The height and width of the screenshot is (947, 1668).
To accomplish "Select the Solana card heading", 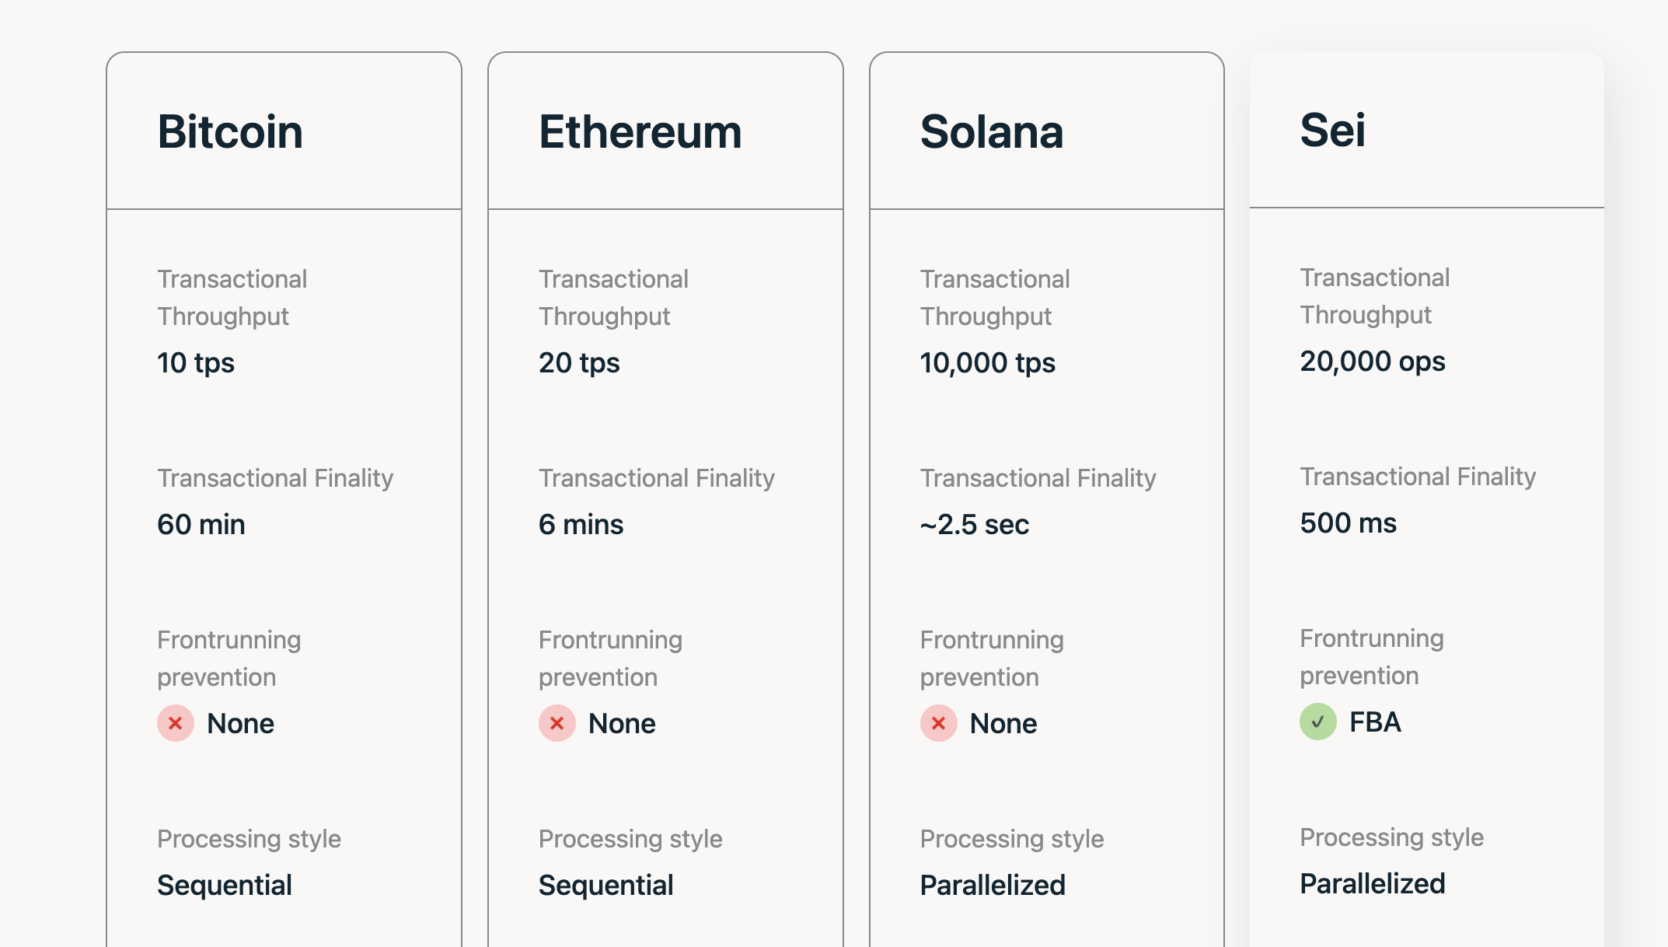I will [x=992, y=131].
